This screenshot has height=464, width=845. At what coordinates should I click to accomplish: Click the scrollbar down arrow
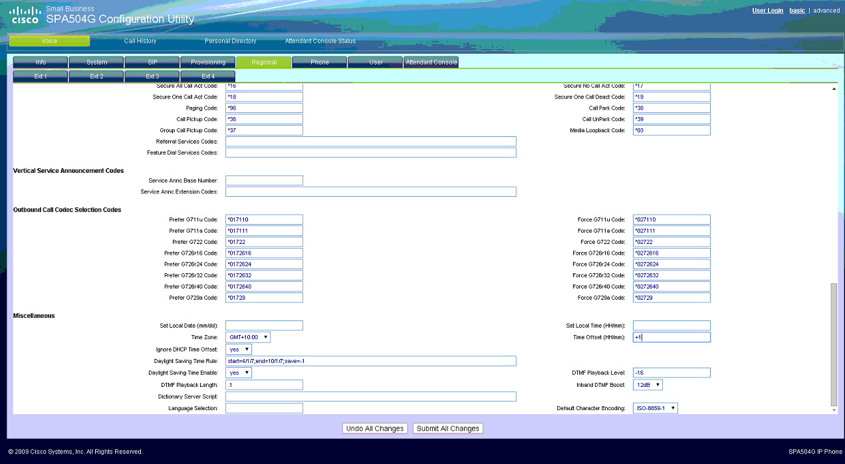click(834, 410)
